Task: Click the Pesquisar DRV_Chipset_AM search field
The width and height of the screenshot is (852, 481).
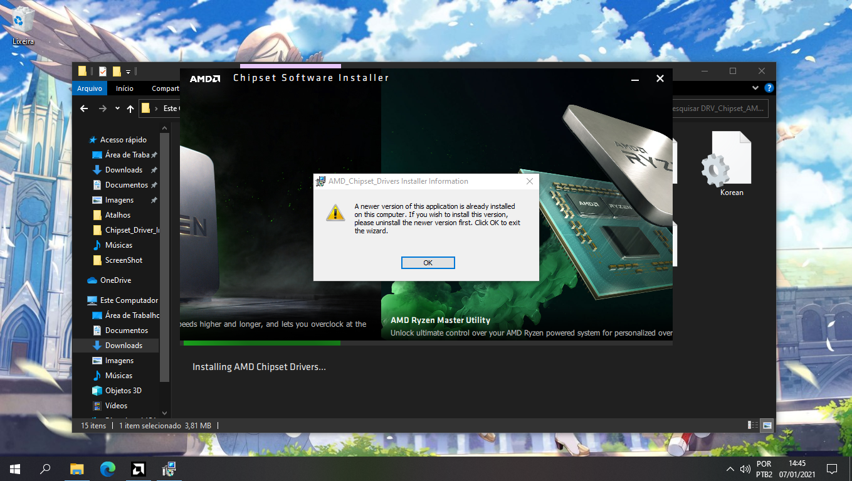Action: pos(719,108)
